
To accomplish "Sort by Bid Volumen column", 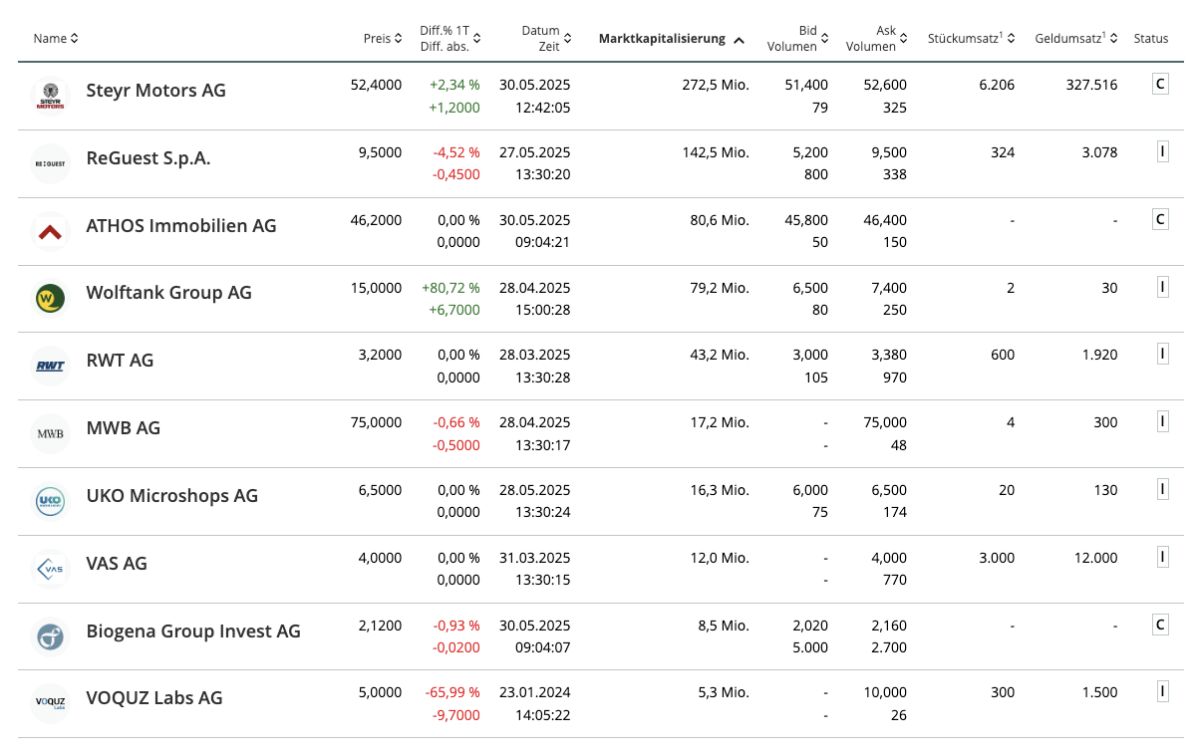I will (798, 39).
